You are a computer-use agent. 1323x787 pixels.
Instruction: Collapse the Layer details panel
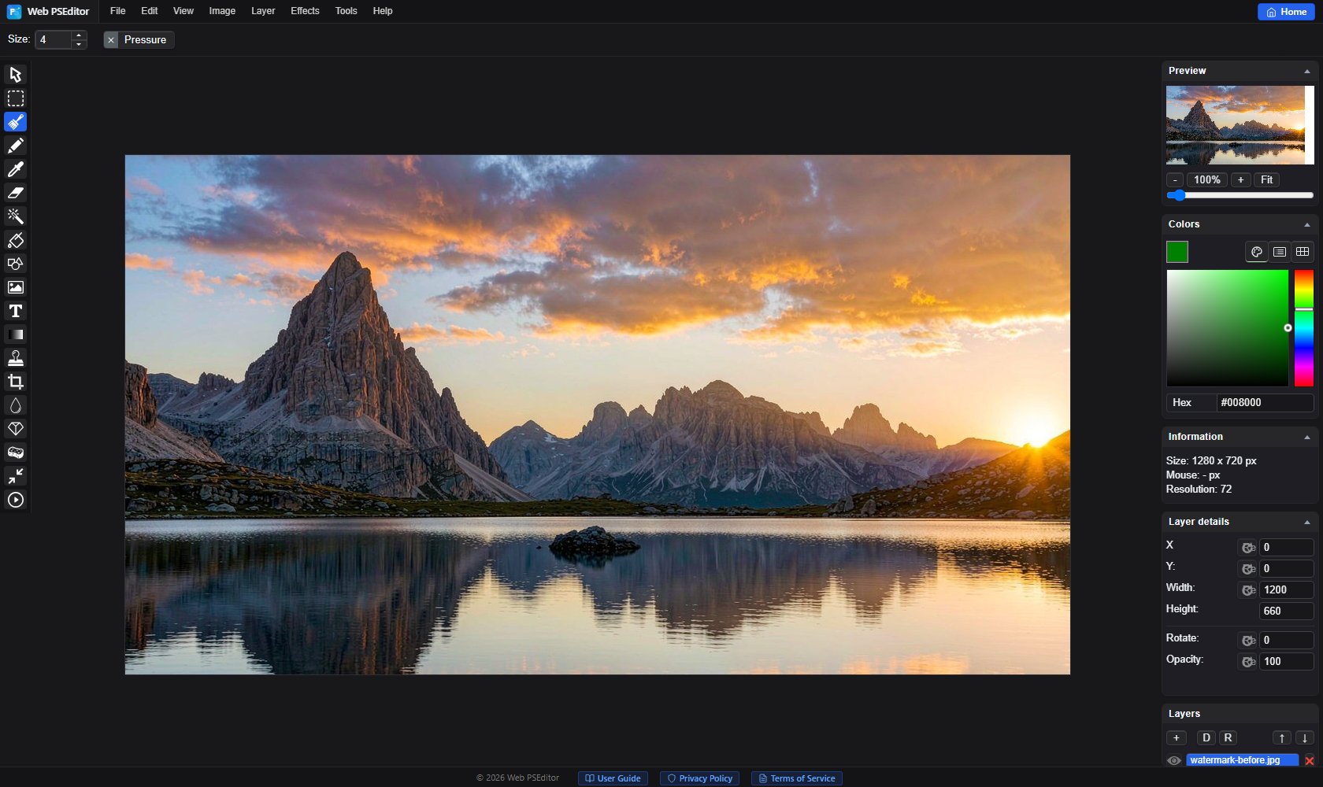(x=1307, y=522)
